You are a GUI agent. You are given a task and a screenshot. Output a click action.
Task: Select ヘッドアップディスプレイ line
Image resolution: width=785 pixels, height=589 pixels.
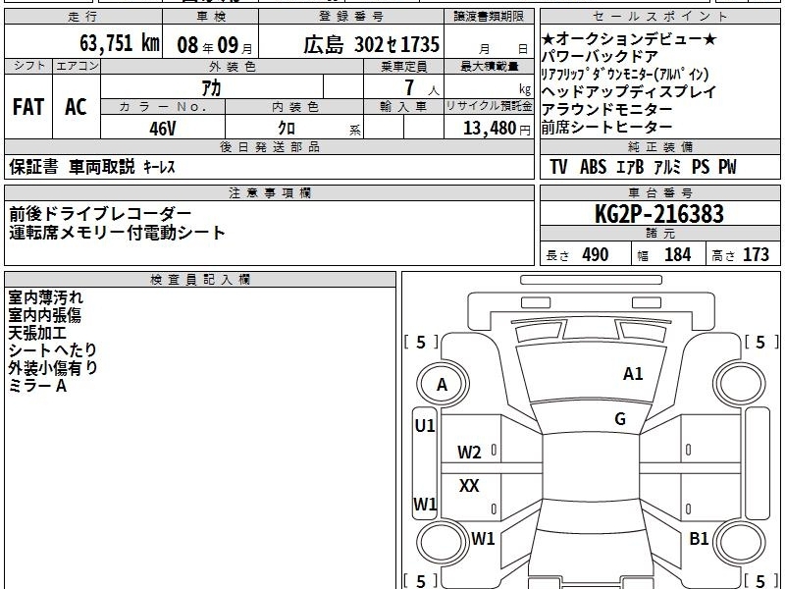pos(629,91)
